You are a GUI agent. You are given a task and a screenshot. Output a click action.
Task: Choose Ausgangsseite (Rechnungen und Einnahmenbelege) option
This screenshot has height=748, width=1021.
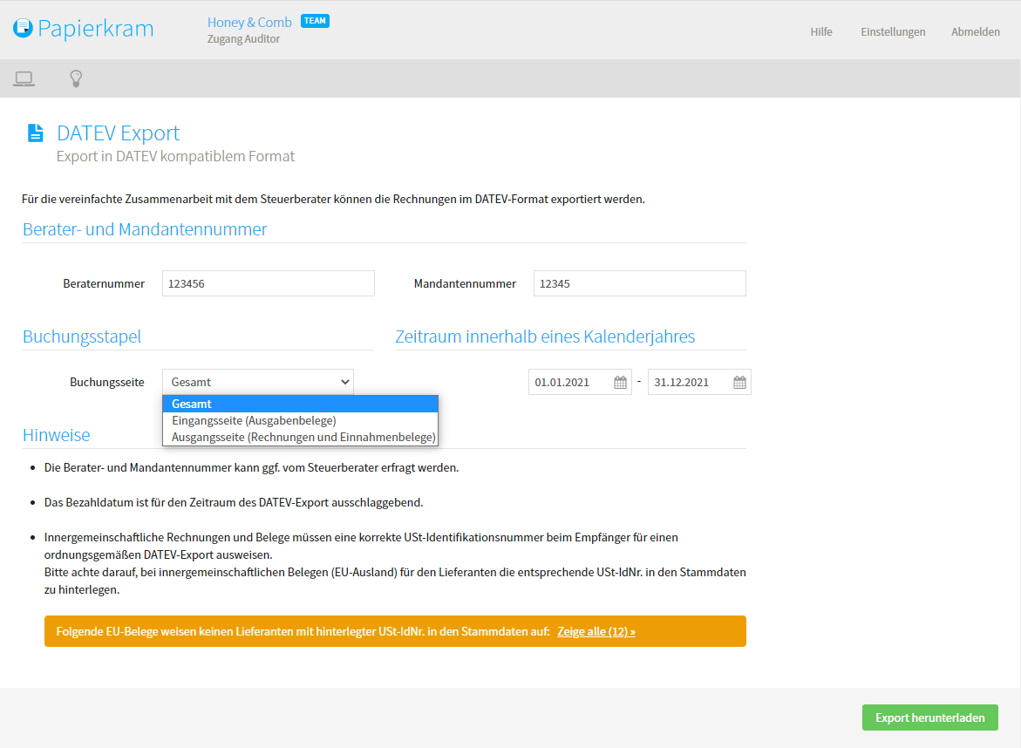point(300,437)
